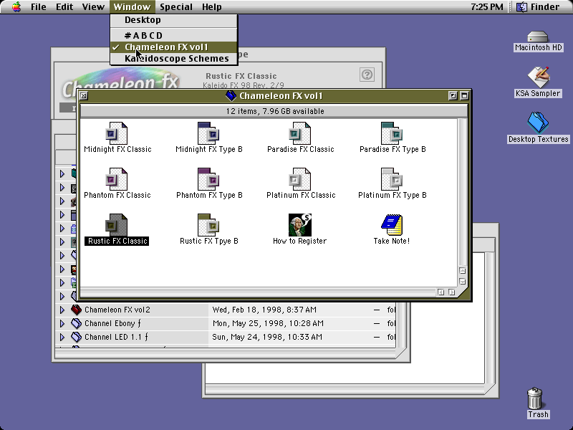
Task: Click the title bar icon of Chameleon FX vol1
Action: pos(231,96)
